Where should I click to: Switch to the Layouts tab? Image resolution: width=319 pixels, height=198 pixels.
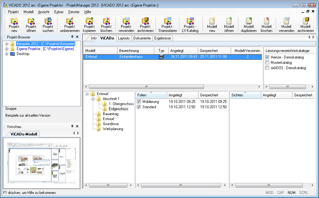tap(124, 38)
